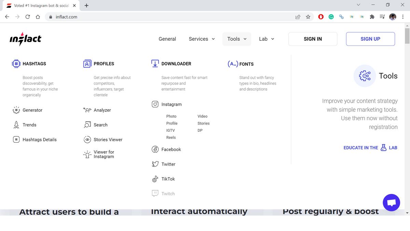Open the browser Extensions puzzle icon

(x=372, y=17)
